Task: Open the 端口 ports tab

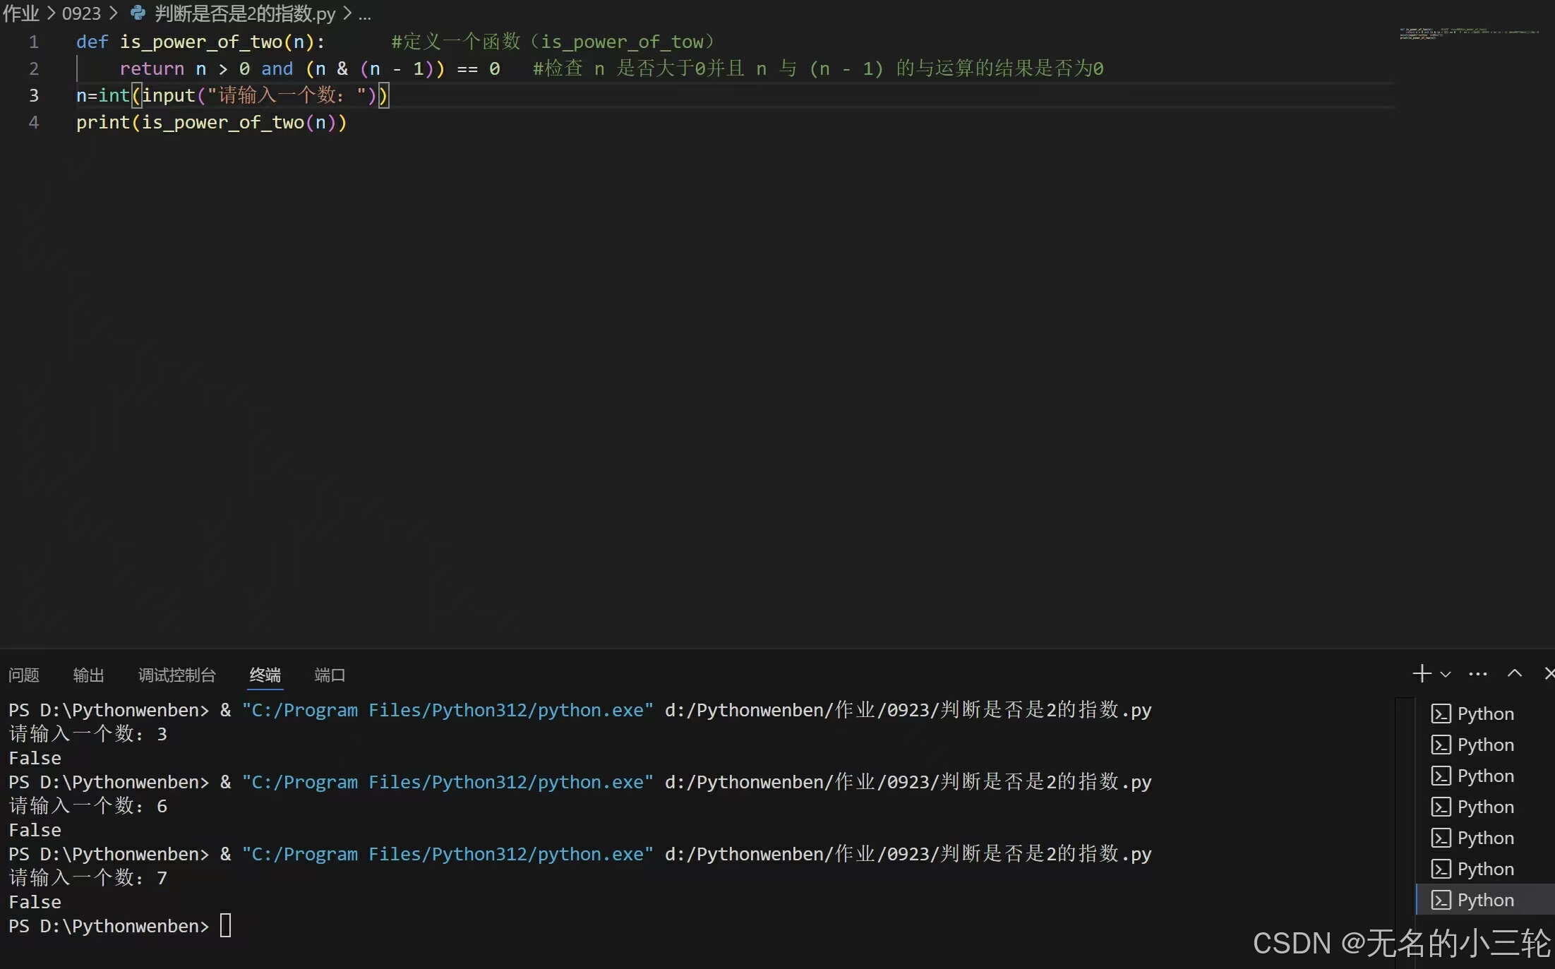Action: pyautogui.click(x=329, y=675)
